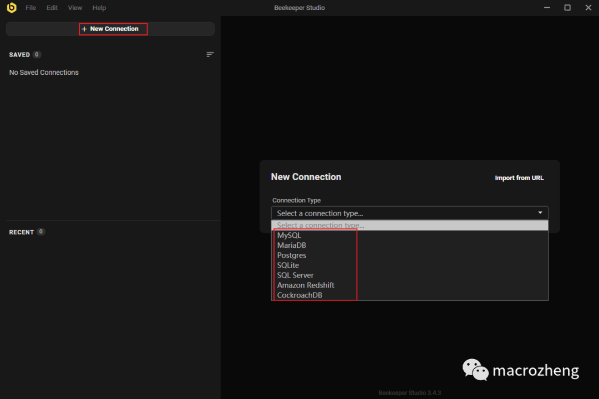
Task: Choose SQLite as connection type
Action: coord(409,265)
